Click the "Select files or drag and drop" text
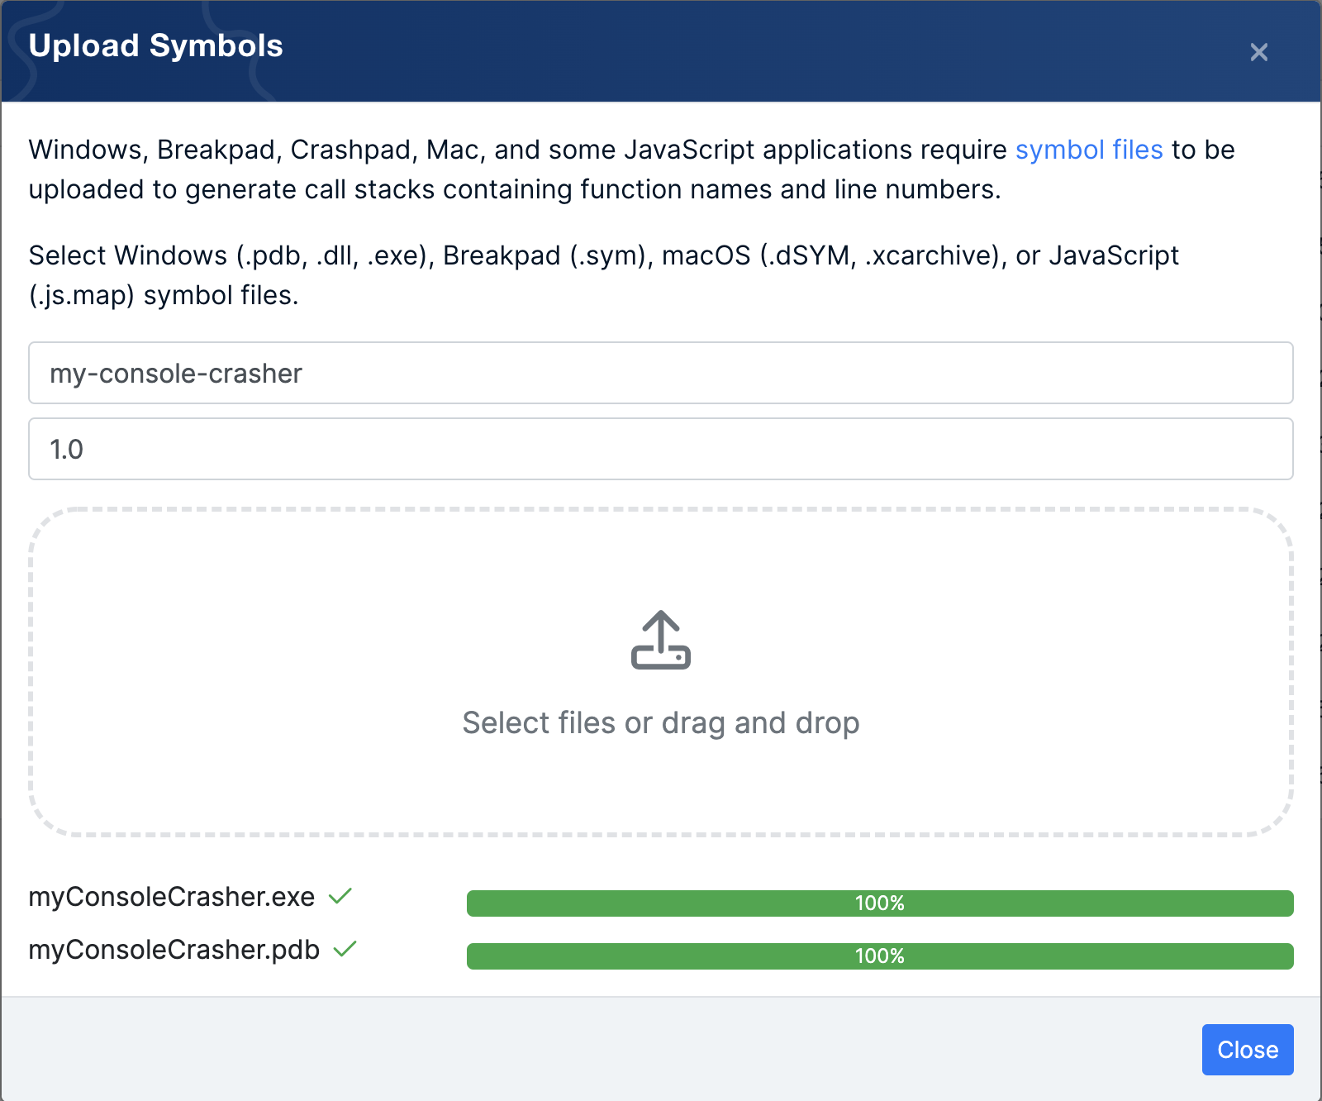Image resolution: width=1322 pixels, height=1101 pixels. pyautogui.click(x=660, y=723)
